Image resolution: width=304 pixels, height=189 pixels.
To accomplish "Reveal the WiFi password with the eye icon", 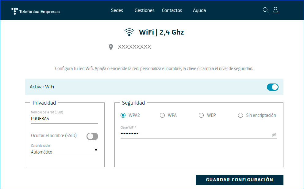I will coord(274,135).
